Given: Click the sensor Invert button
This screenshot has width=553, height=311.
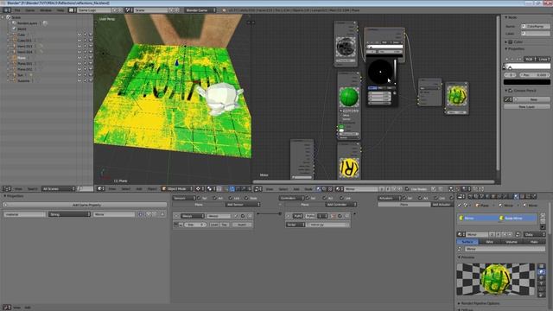Looking at the screenshot, I should coord(242,225).
